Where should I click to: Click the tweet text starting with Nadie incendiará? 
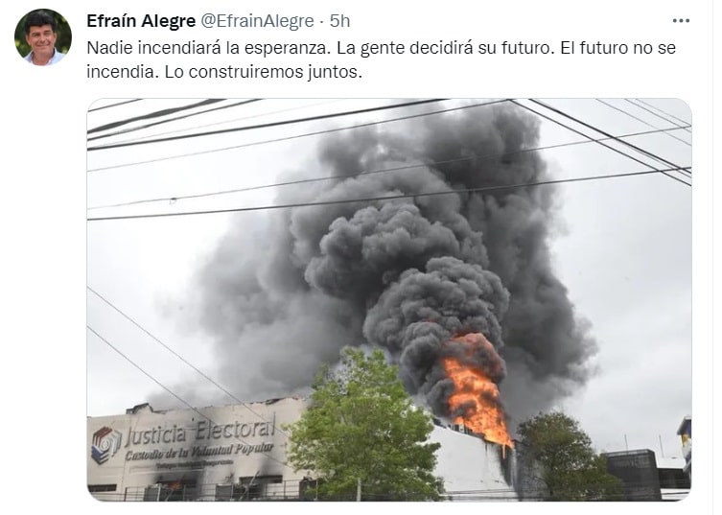[381, 59]
